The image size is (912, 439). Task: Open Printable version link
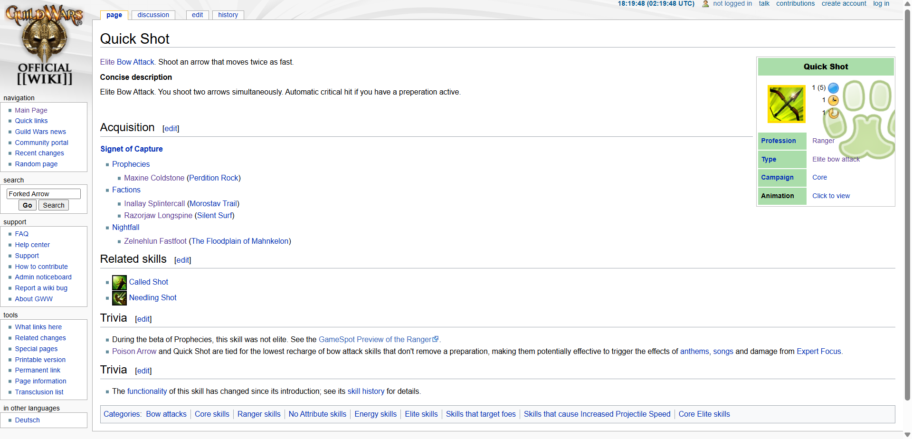click(x=40, y=360)
